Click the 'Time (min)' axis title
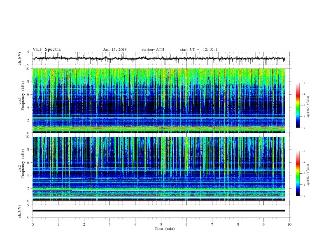This screenshot has width=326, height=252. click(165, 229)
